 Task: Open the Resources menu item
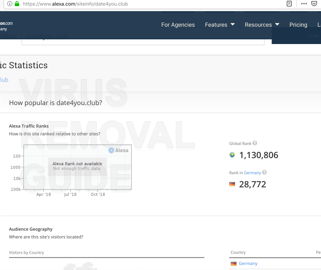pyautogui.click(x=258, y=25)
